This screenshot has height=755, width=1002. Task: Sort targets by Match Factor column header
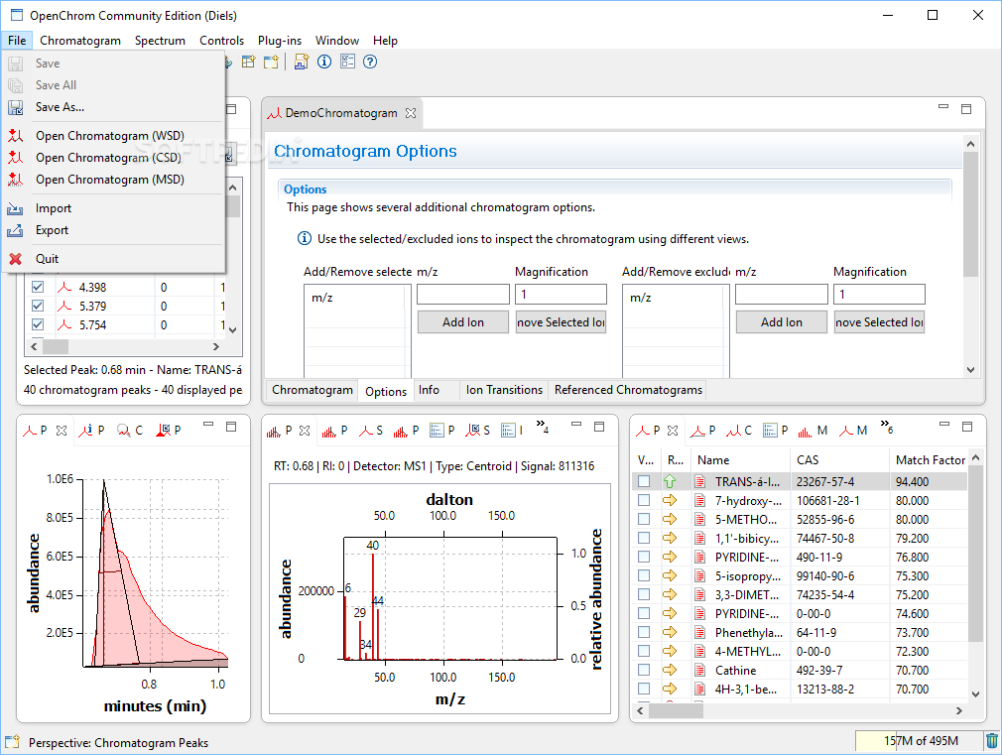[x=929, y=459]
